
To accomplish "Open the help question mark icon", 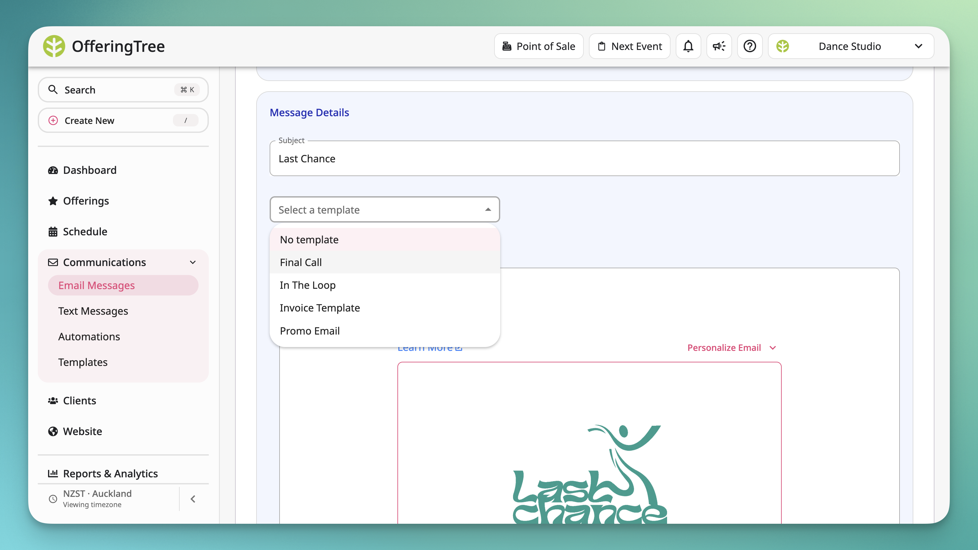I will click(x=750, y=46).
